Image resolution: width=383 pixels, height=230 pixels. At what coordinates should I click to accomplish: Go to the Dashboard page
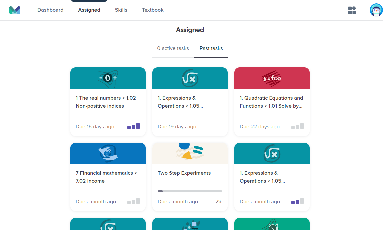pos(50,10)
